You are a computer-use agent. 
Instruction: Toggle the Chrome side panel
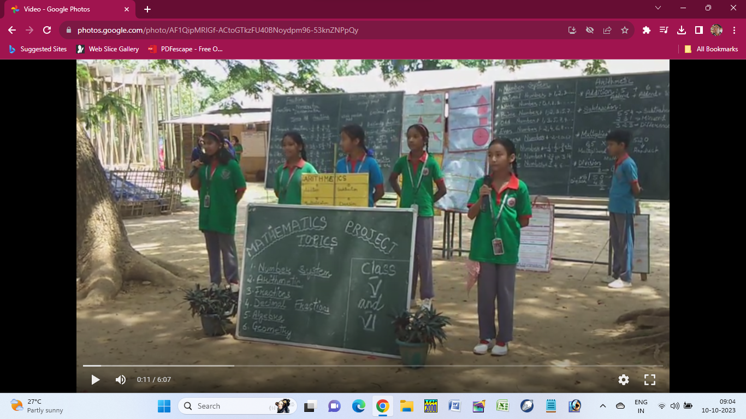699,30
